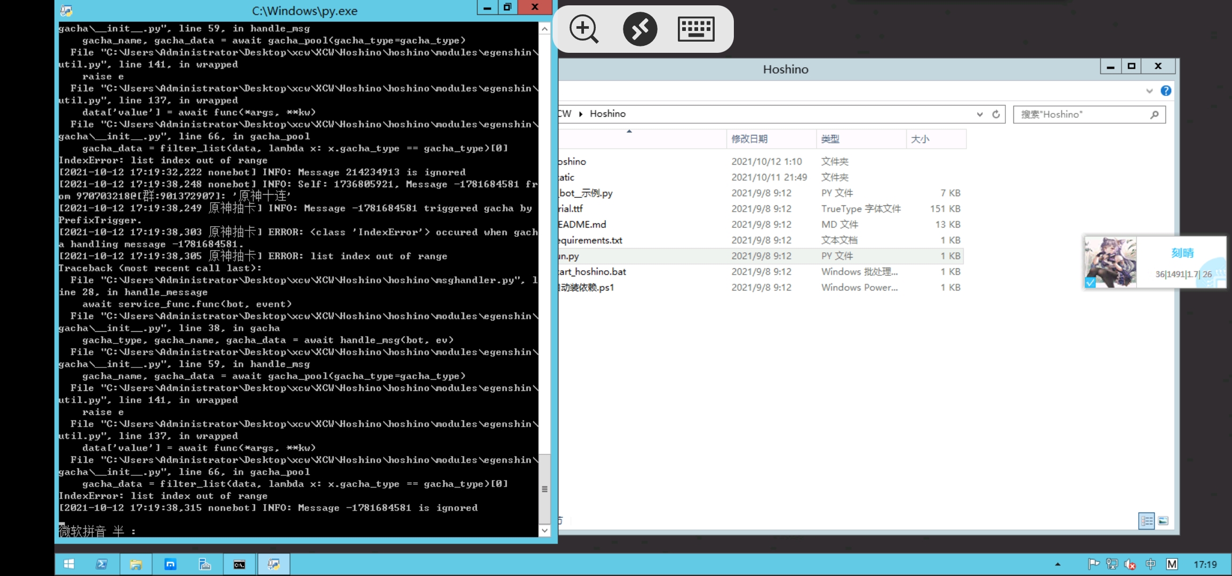Screen dimensions: 1232x576
Task: Open the Maxthon browser taskbar icon
Action: [x=171, y=564]
